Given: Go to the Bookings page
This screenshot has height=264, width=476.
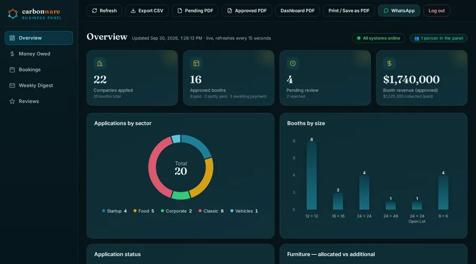Looking at the screenshot, I should [x=39, y=69].
